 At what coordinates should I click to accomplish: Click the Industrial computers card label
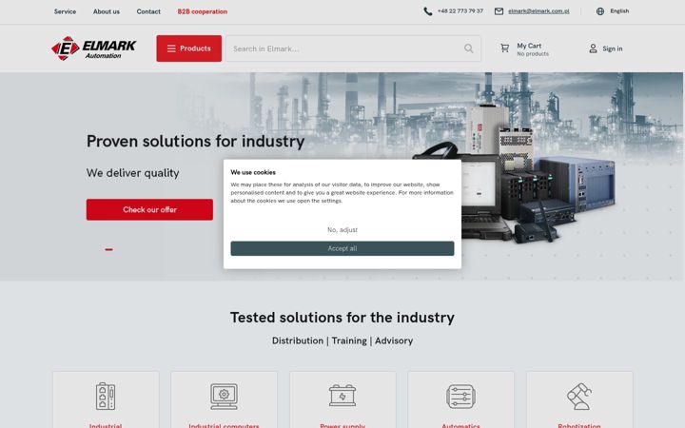click(225, 425)
